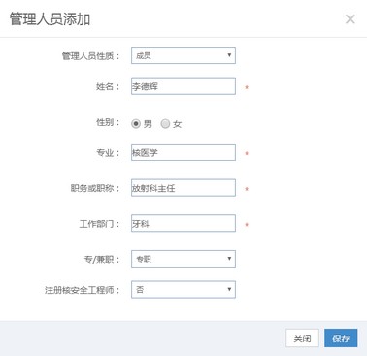The height and width of the screenshot is (356, 367).
Task: Open the 专/兼职 dropdown
Action: [183, 259]
